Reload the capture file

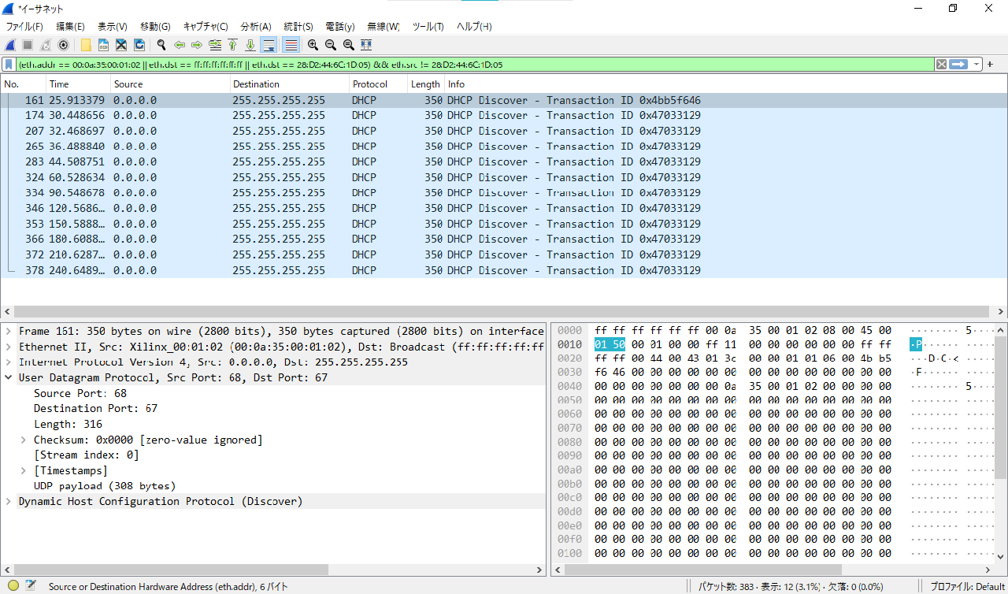[x=139, y=45]
